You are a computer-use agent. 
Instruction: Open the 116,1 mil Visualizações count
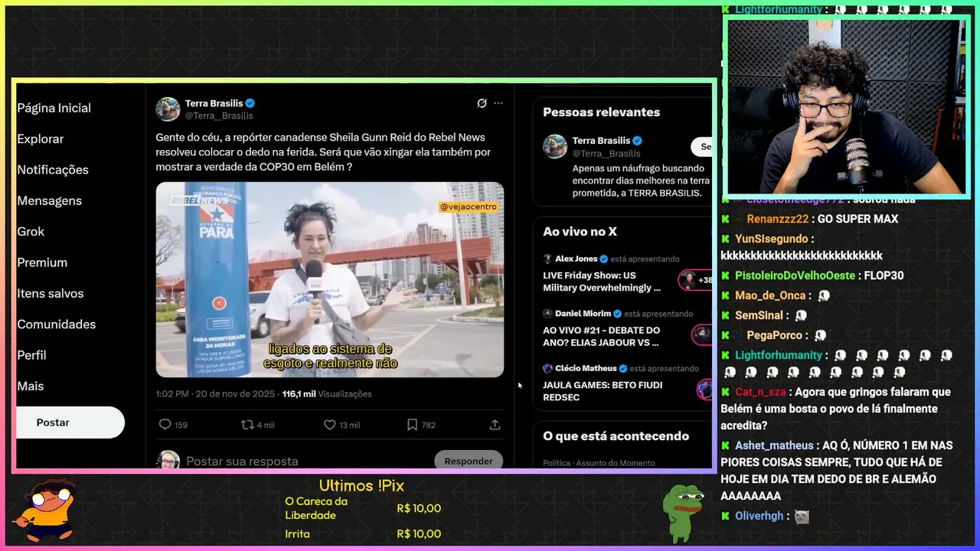[327, 394]
